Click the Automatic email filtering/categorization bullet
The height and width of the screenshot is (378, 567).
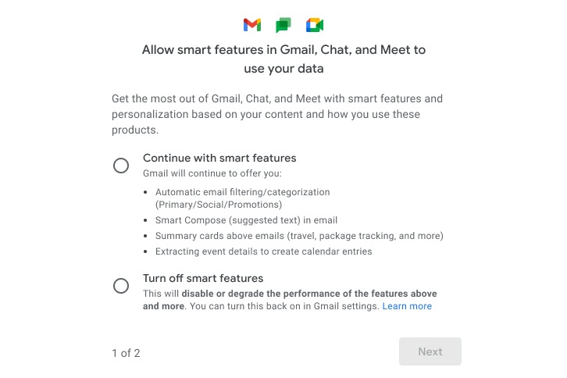point(243,198)
